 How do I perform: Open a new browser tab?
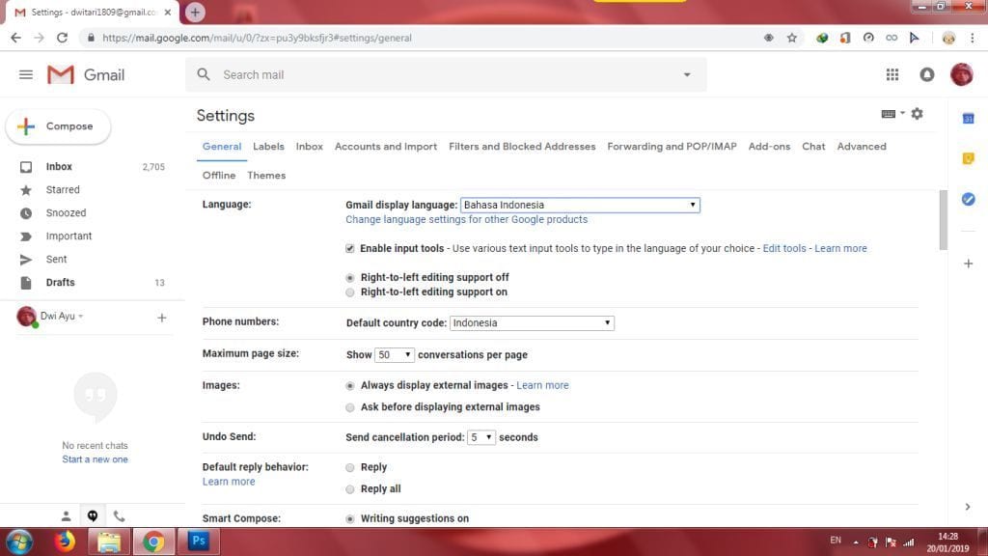coord(195,12)
